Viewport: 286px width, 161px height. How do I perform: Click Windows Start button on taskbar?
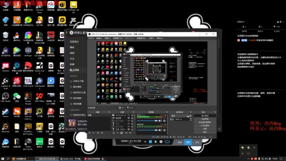pos(3,159)
